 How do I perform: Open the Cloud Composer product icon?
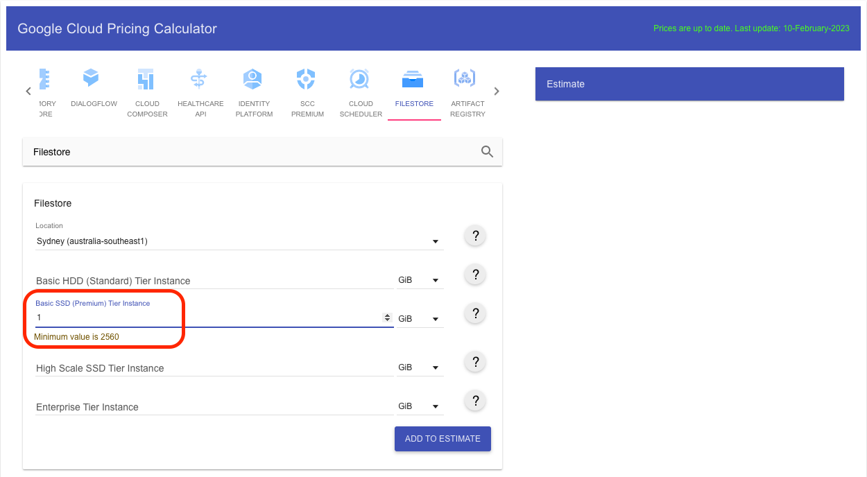tap(146, 79)
